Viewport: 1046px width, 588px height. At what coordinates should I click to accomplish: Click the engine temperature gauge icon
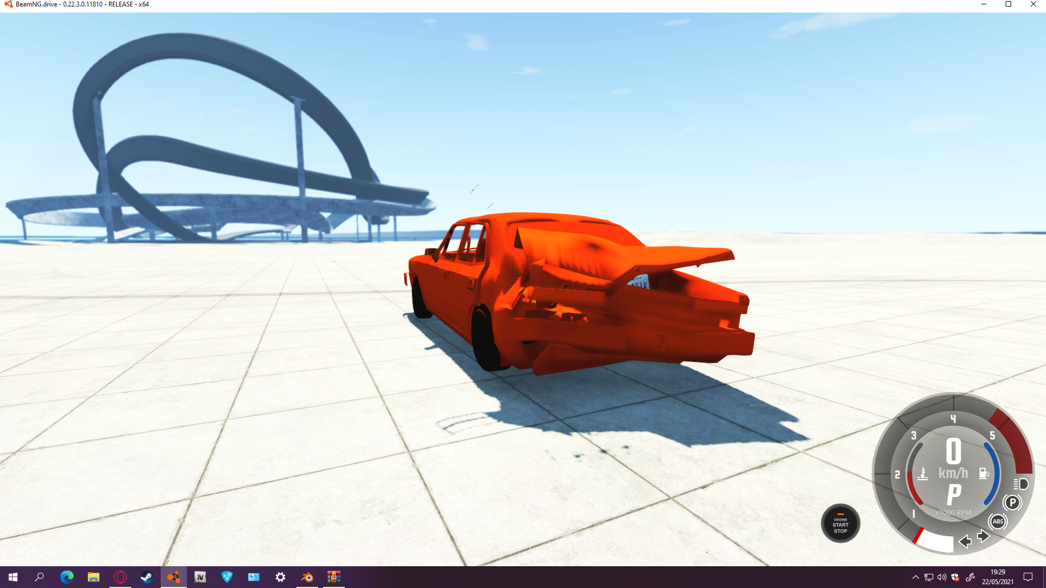tap(922, 474)
